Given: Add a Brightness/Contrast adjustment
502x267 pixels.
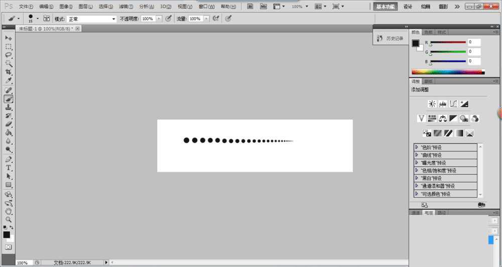Looking at the screenshot, I should click(432, 104).
